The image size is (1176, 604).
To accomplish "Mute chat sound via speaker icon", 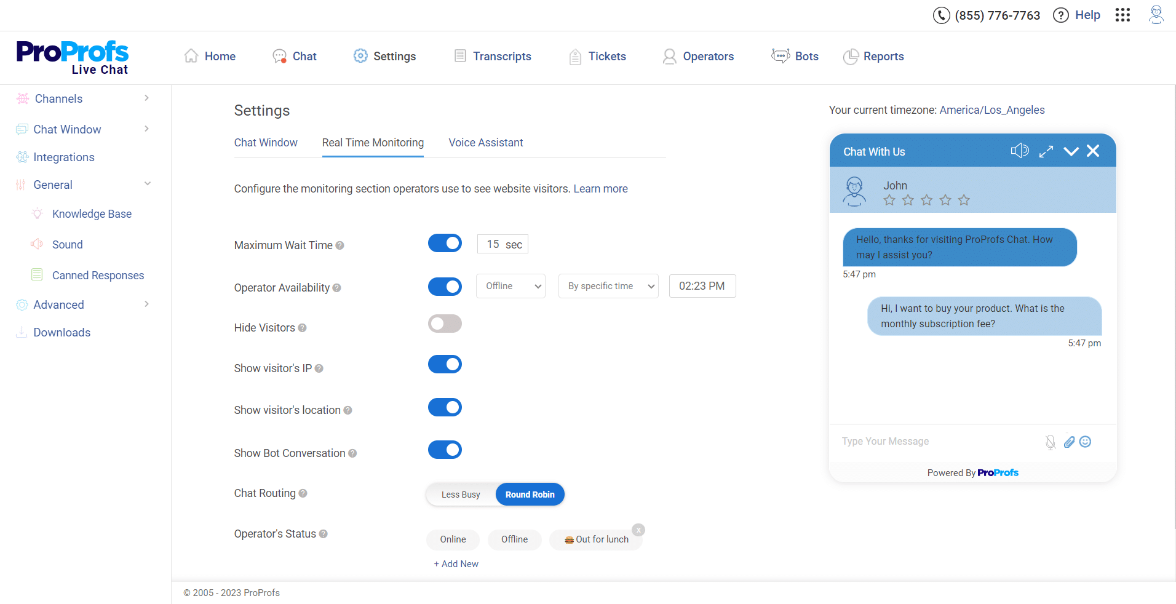I will click(1019, 151).
